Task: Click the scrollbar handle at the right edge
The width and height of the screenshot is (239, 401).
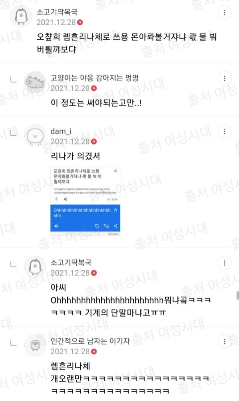Action: (238, 295)
